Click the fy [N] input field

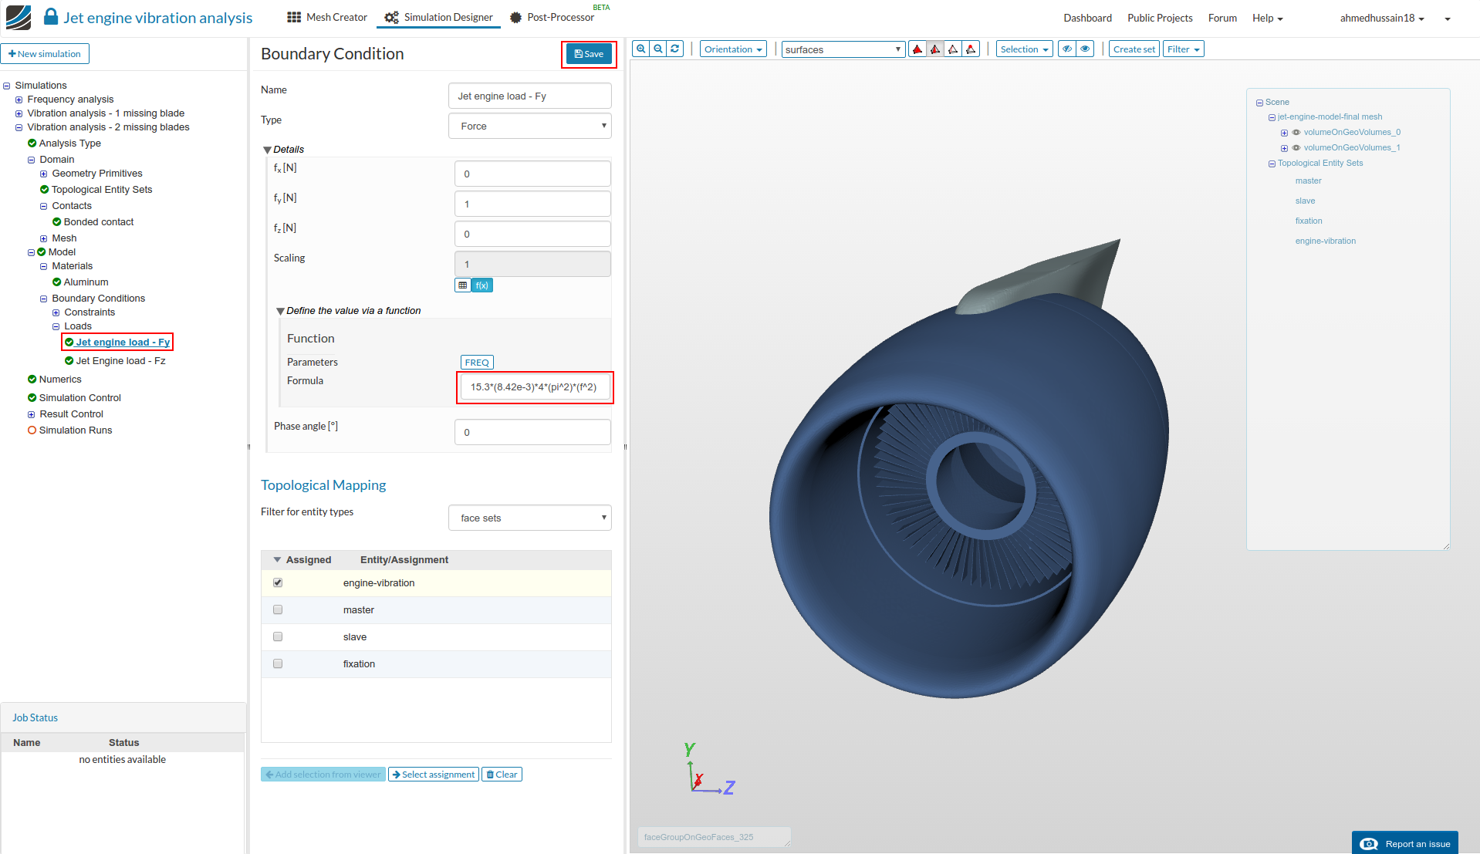click(532, 204)
